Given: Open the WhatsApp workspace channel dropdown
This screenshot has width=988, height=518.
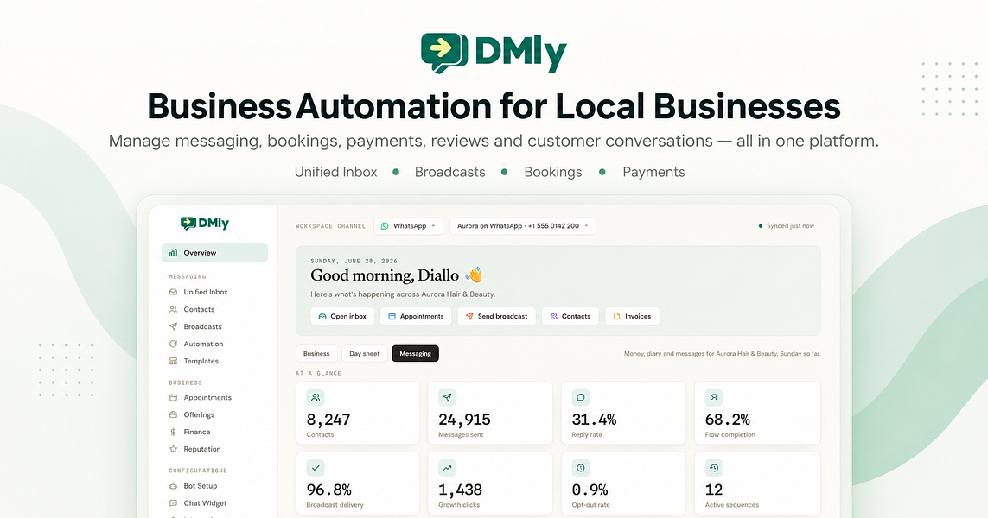Looking at the screenshot, I should (408, 226).
